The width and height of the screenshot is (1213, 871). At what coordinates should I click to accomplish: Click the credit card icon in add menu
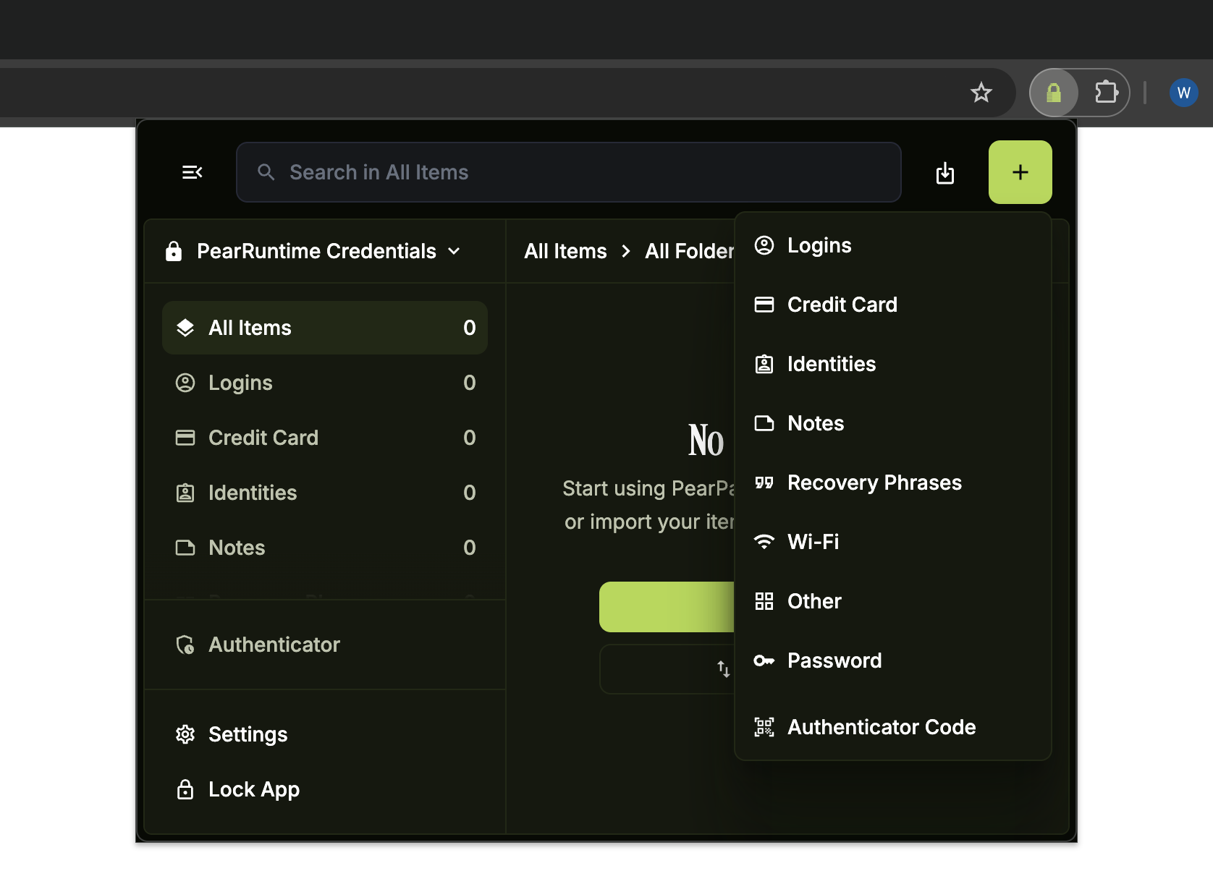(x=764, y=305)
